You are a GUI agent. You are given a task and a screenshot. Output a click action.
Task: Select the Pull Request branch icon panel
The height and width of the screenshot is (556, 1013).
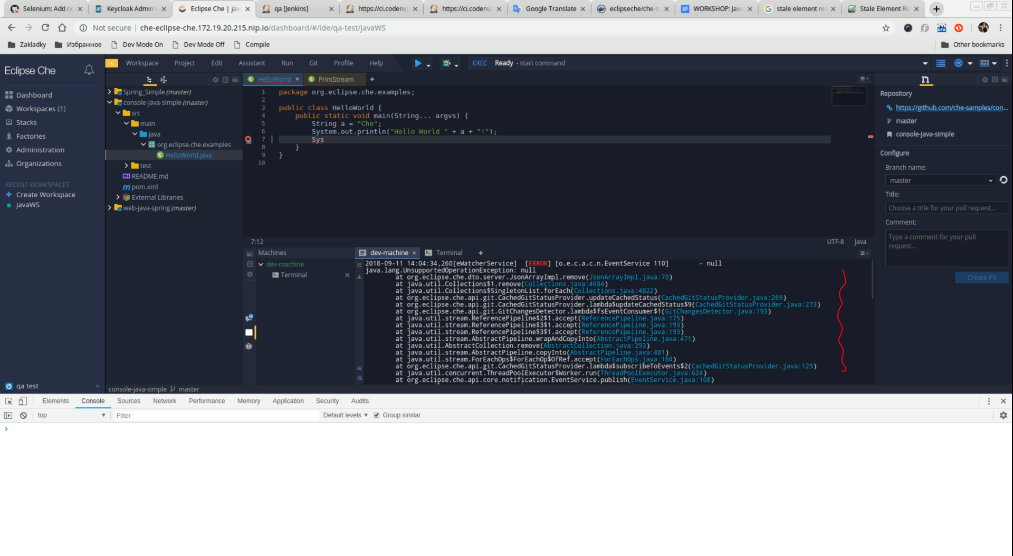pyautogui.click(x=925, y=80)
